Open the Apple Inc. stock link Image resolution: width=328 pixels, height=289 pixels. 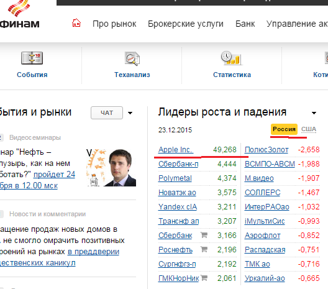pyautogui.click(x=175, y=150)
